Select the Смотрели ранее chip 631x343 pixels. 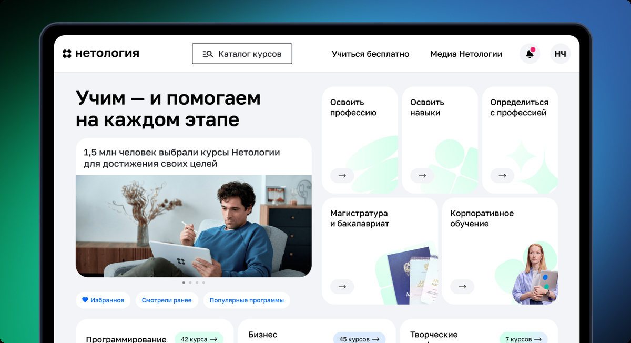coord(167,300)
